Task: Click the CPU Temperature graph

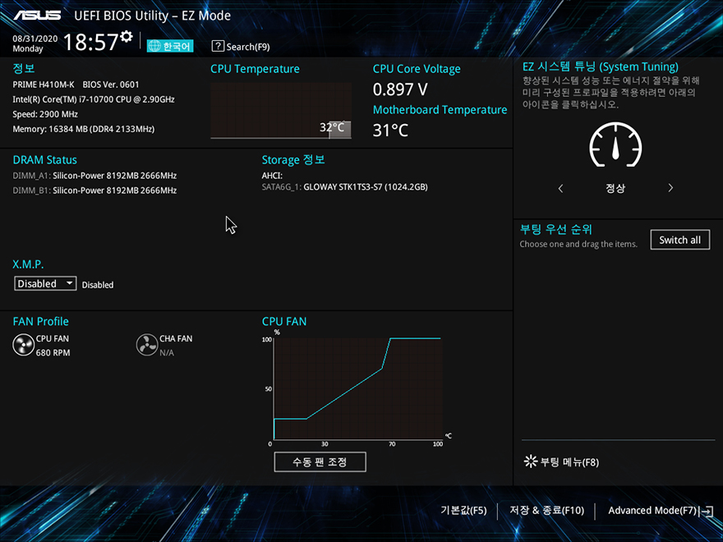Action: pos(281,111)
